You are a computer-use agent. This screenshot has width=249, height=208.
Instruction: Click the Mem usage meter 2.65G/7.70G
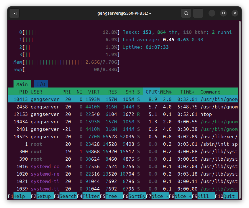pyautogui.click(x=66, y=62)
